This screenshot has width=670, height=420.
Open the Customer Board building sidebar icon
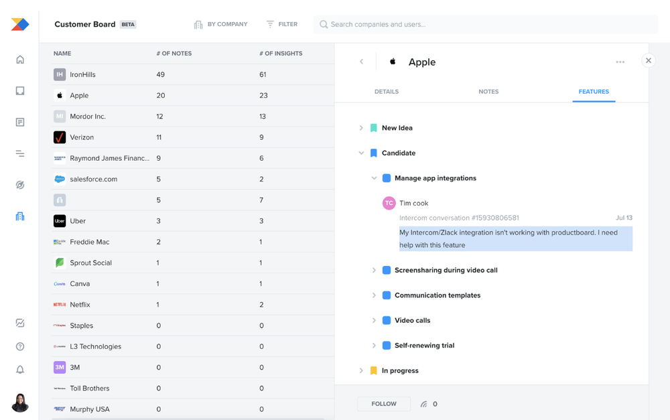pos(20,216)
